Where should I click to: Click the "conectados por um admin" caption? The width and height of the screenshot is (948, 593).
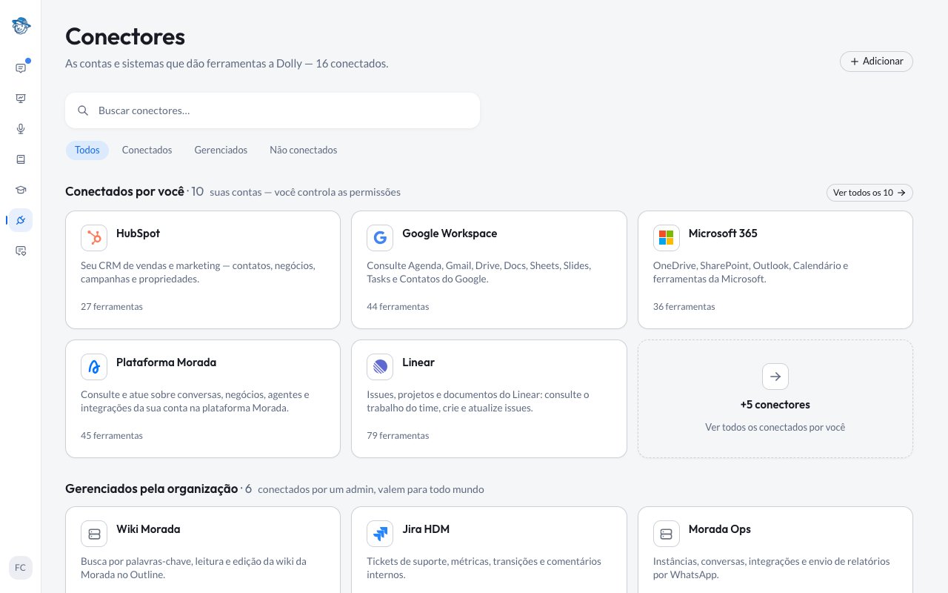click(x=371, y=490)
